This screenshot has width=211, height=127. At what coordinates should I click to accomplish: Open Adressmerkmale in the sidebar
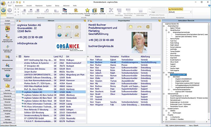click(x=8, y=58)
